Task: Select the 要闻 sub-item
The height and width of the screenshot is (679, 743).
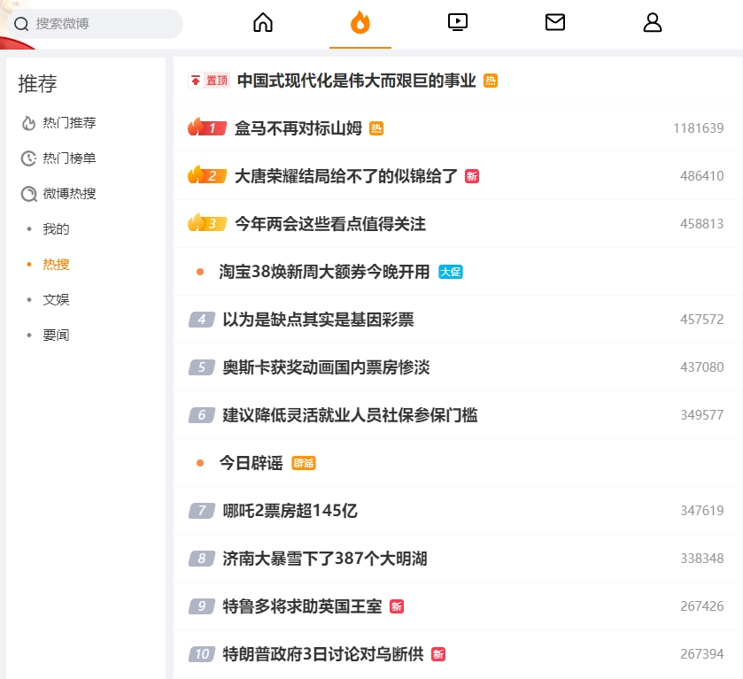Action: (56, 335)
